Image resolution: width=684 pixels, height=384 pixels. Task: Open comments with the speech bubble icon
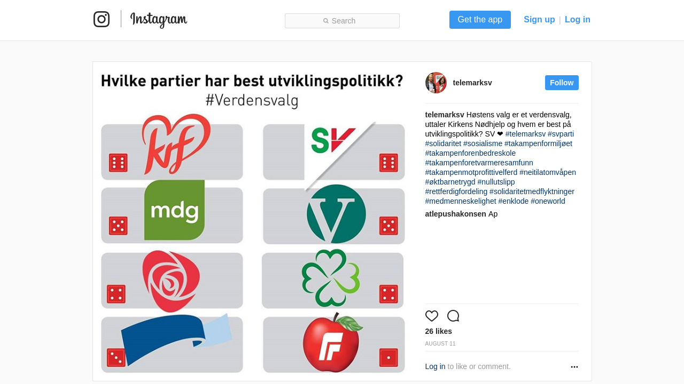pos(453,316)
